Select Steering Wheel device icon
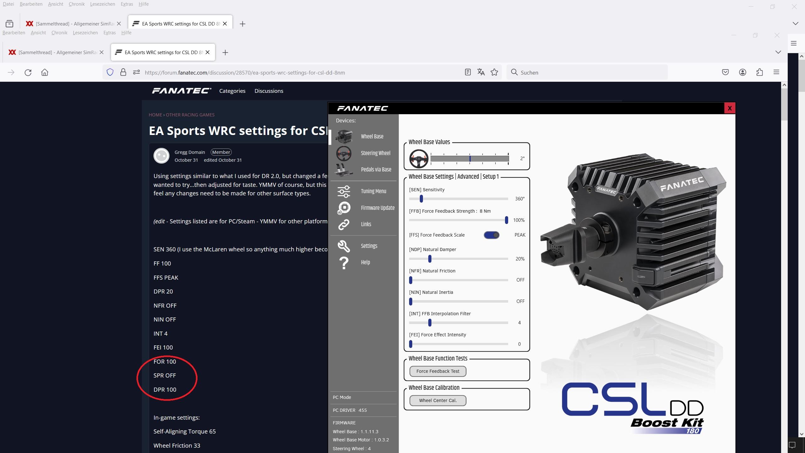The width and height of the screenshot is (805, 453). coord(344,153)
